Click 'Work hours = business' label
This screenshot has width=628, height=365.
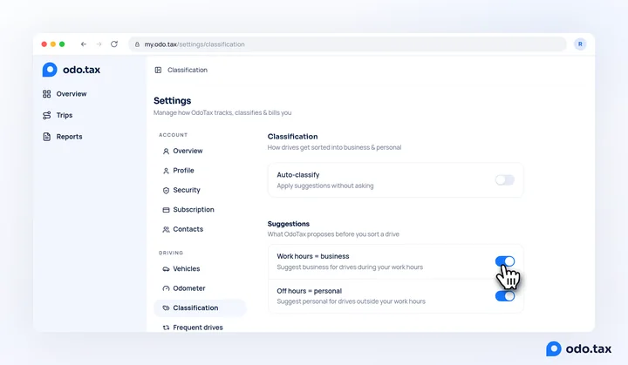tap(313, 256)
